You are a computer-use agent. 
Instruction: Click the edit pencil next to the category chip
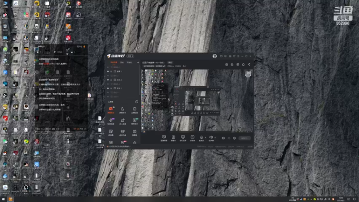click(x=164, y=66)
